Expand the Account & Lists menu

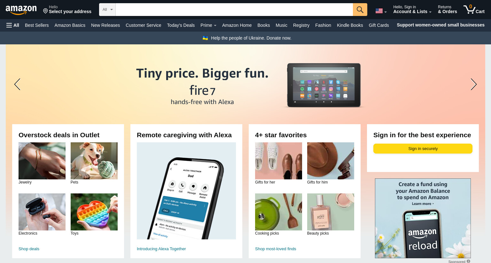[x=412, y=10]
